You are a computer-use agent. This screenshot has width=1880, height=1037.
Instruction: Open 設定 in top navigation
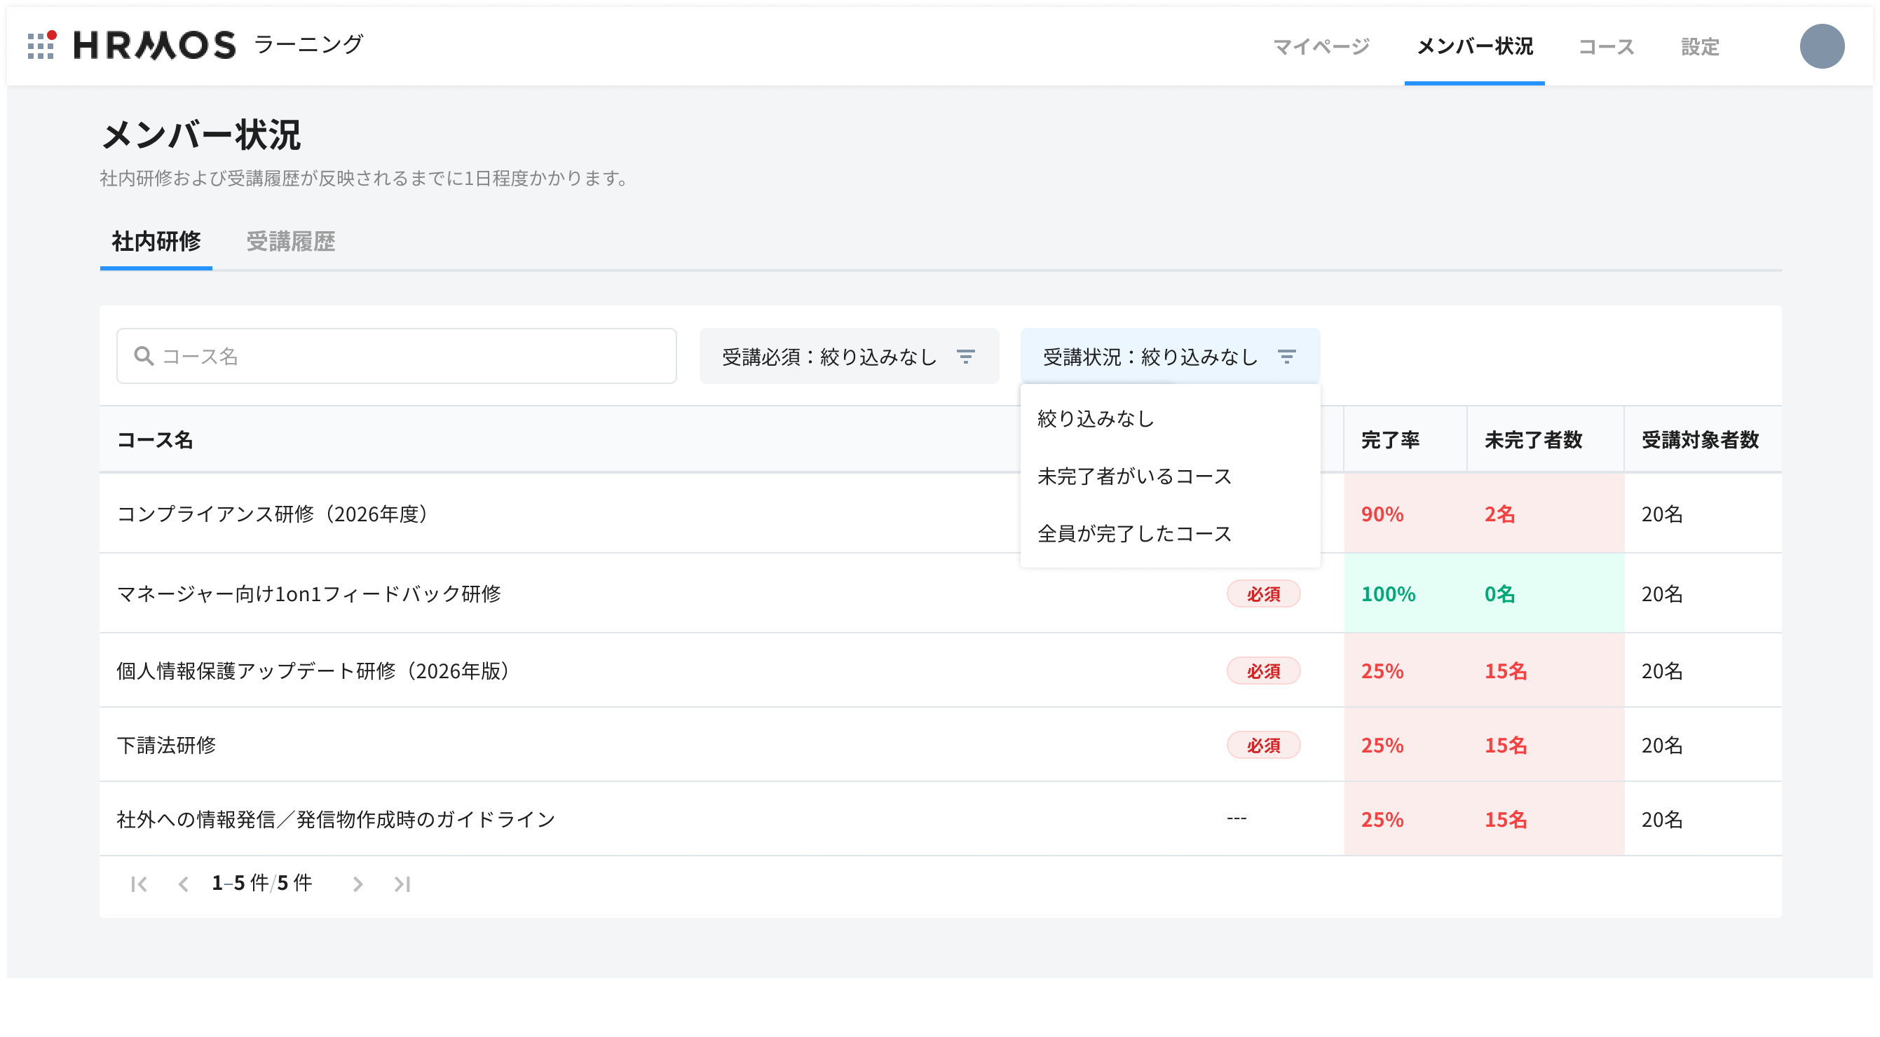click(1700, 47)
